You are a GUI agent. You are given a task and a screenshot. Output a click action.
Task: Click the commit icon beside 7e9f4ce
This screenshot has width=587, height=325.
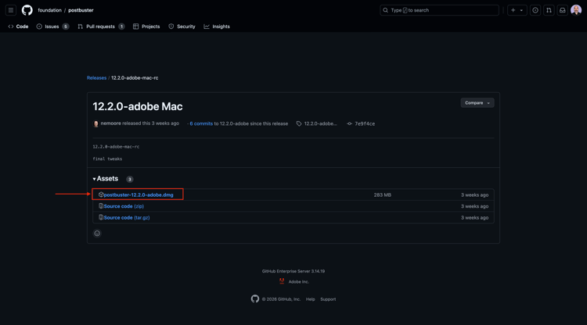click(349, 123)
